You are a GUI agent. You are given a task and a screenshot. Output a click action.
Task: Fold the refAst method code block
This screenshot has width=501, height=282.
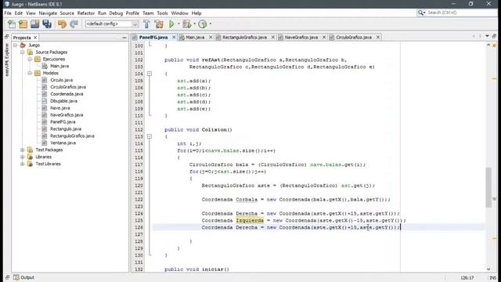point(150,74)
